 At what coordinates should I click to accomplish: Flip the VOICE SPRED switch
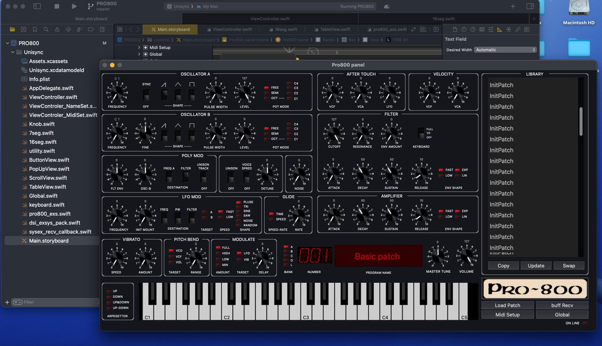point(247,178)
